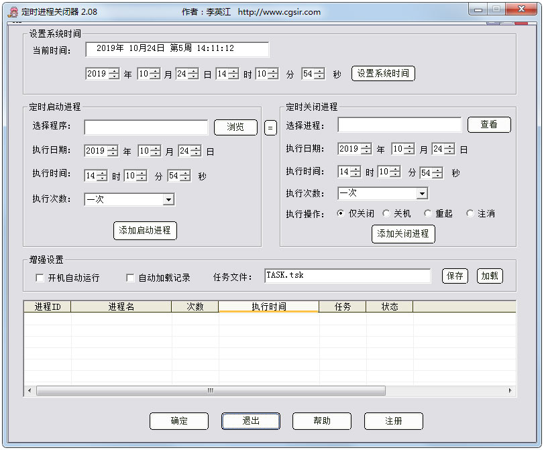The width and height of the screenshot is (544, 450).
Task: Click seconds stepper of 定时启动进程 执行时间
Action: point(185,176)
